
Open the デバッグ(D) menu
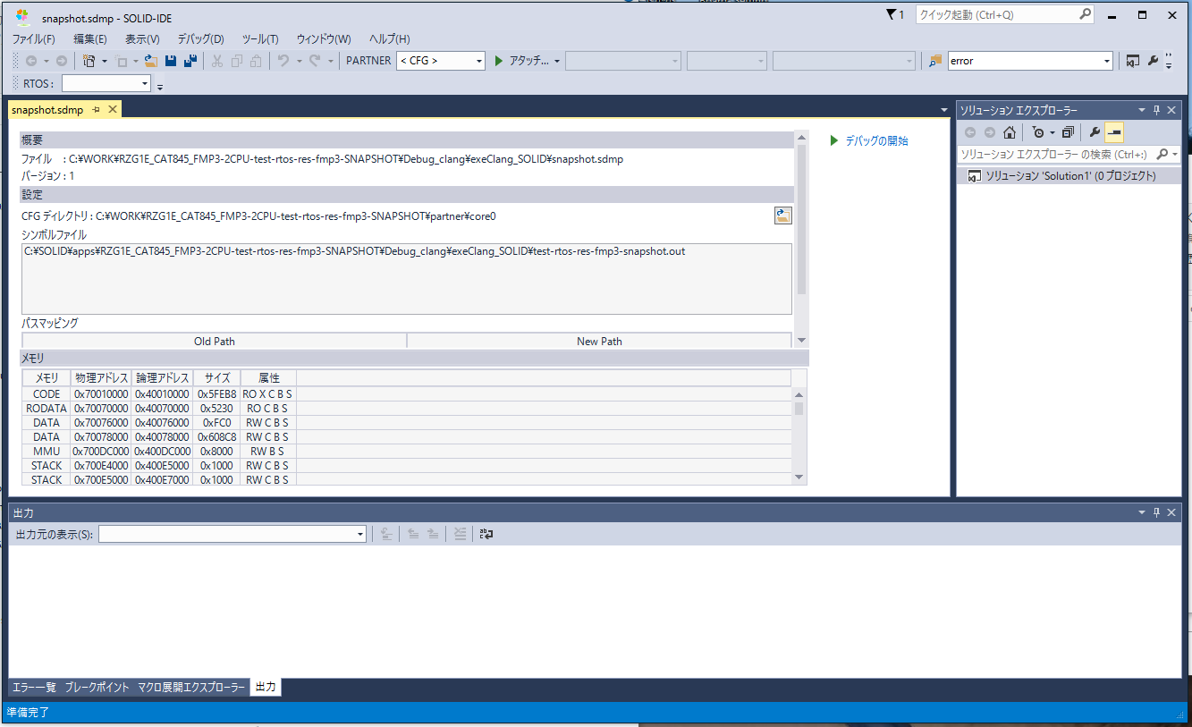[x=200, y=38]
